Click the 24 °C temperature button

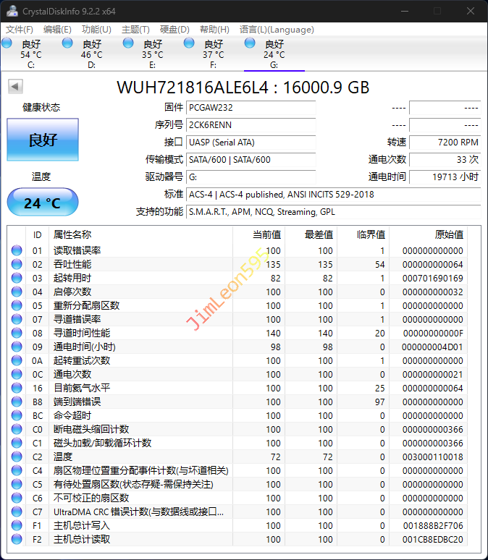(x=43, y=203)
